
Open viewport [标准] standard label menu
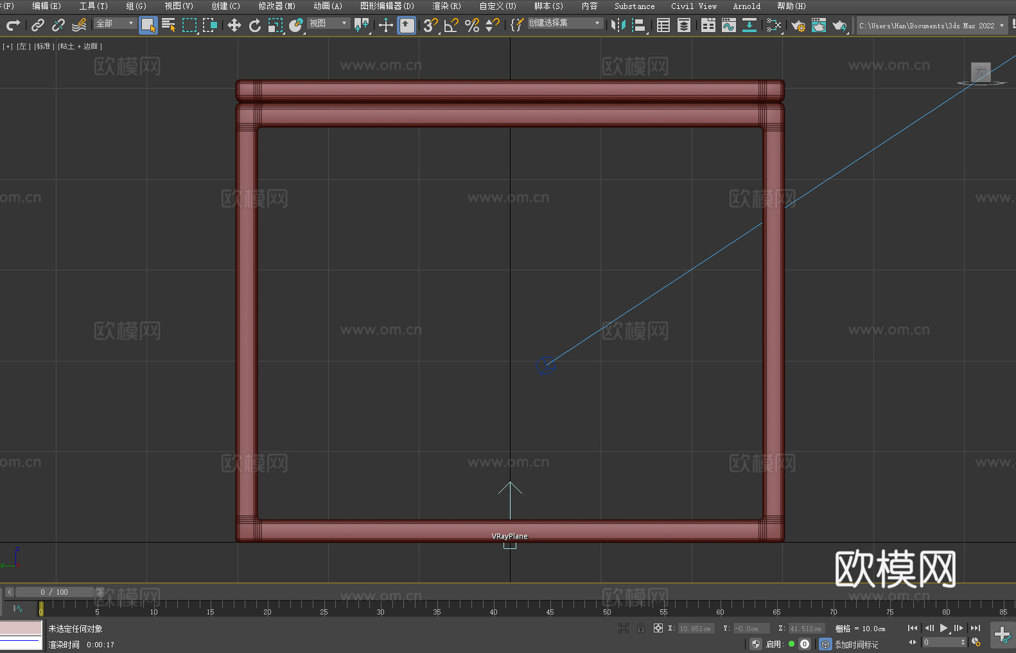point(44,46)
